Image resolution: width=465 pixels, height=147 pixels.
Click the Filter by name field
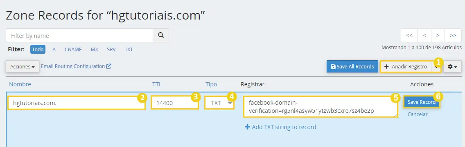(x=79, y=35)
